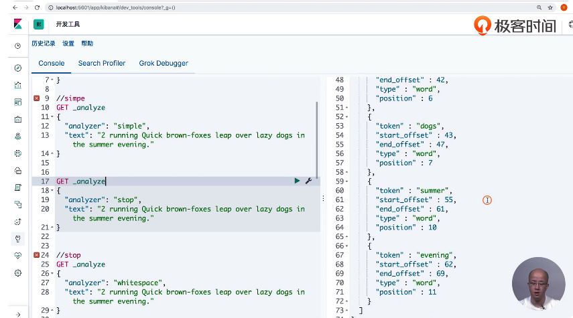Open Recently viewed clock icon in sidebar
Image resolution: width=573 pixels, height=318 pixels.
coord(18,46)
